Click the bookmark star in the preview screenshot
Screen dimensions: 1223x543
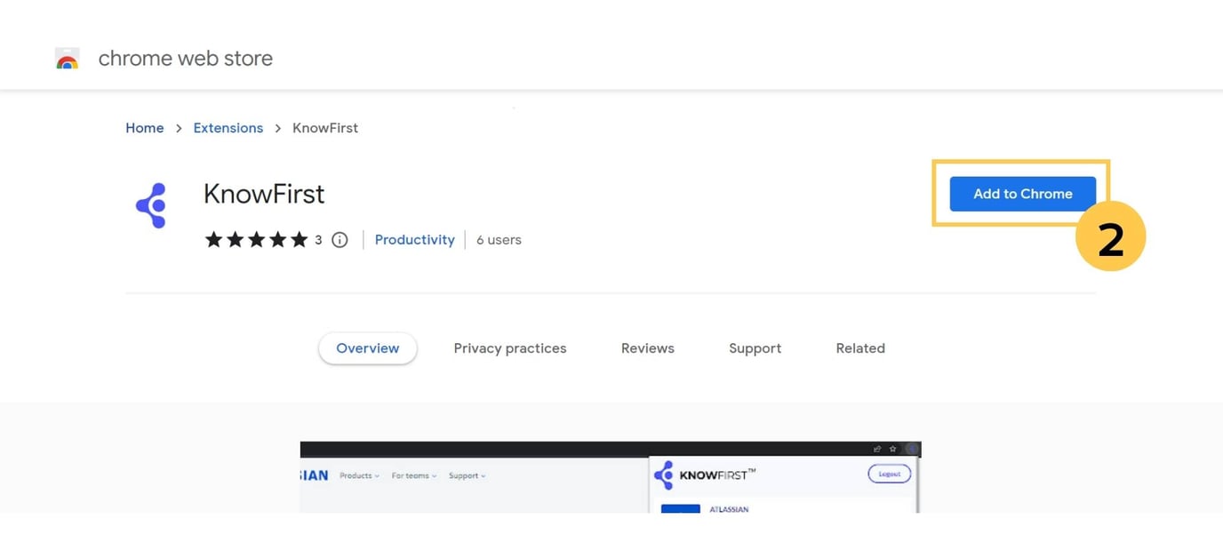[893, 449]
